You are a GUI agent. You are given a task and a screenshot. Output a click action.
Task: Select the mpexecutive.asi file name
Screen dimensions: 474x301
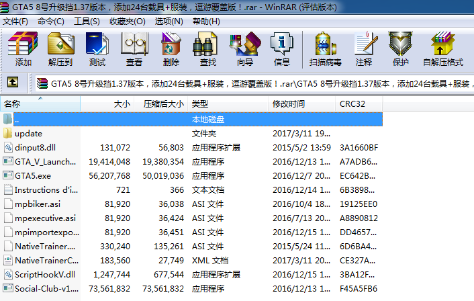point(46,218)
